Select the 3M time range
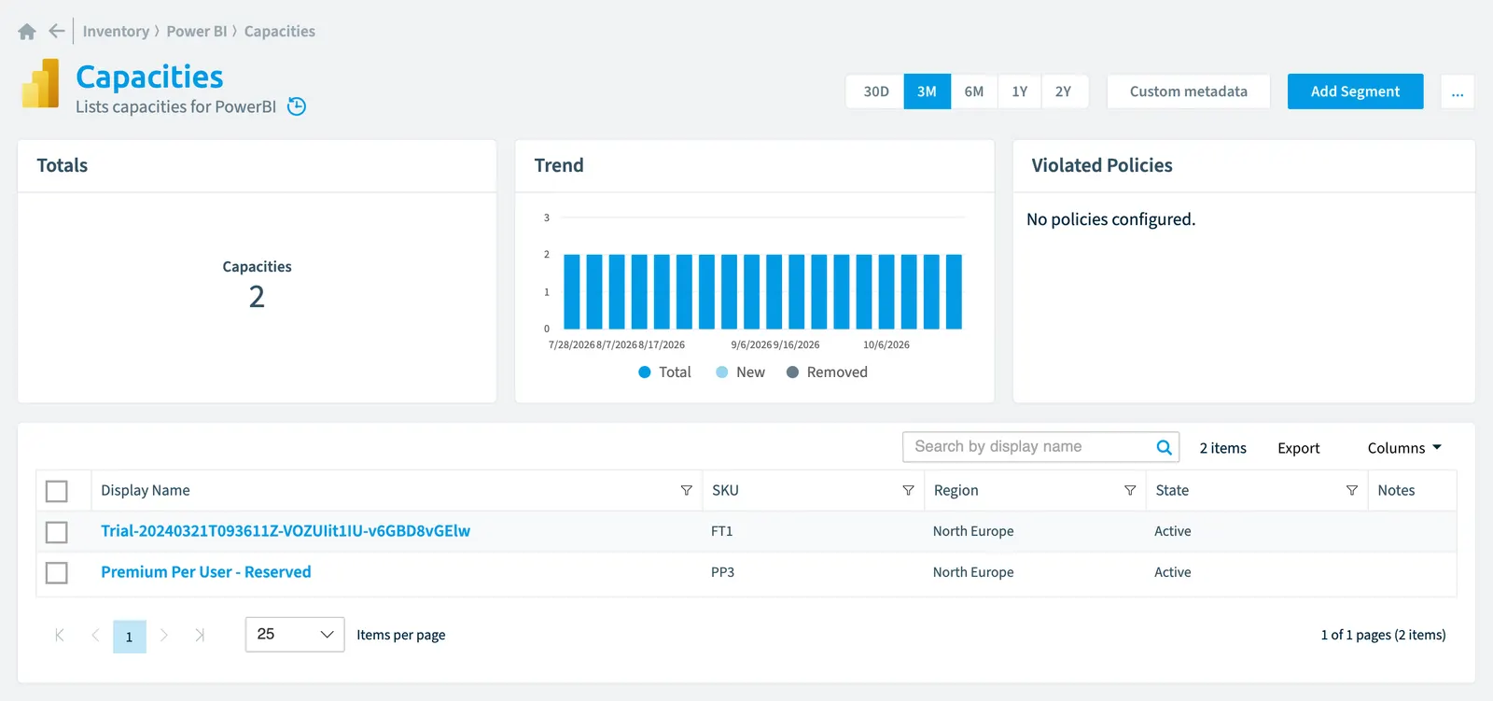 click(927, 91)
